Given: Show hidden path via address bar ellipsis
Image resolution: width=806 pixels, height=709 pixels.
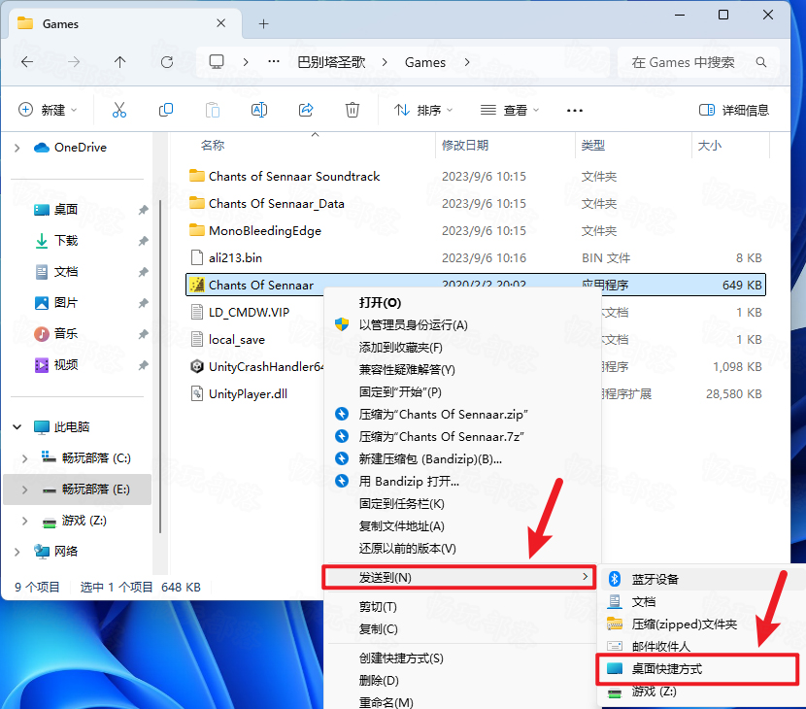Looking at the screenshot, I should coord(274,62).
